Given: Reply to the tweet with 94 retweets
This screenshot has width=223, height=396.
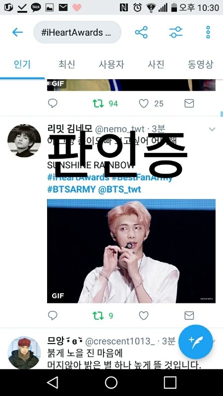Looking at the screenshot, I should coord(53,103).
